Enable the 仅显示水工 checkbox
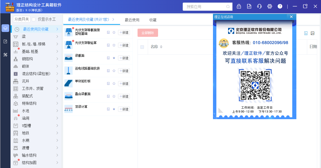Screen dimensions: 321x168 point(34,19)
